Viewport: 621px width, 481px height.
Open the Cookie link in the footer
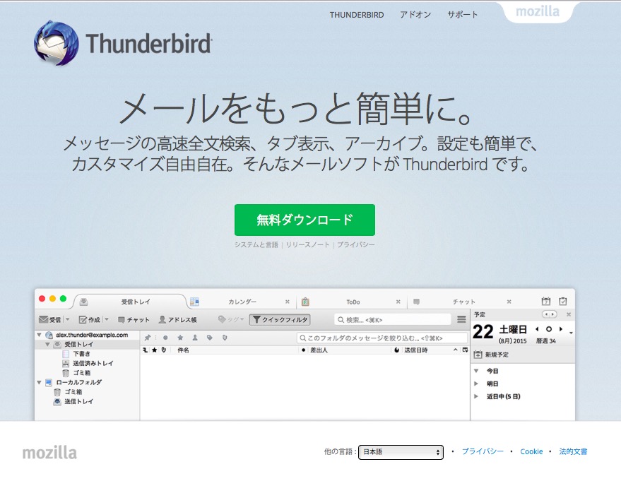pyautogui.click(x=531, y=452)
